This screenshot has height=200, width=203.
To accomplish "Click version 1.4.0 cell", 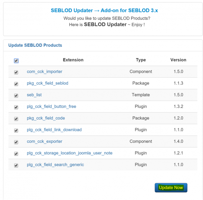I will tap(178, 142).
